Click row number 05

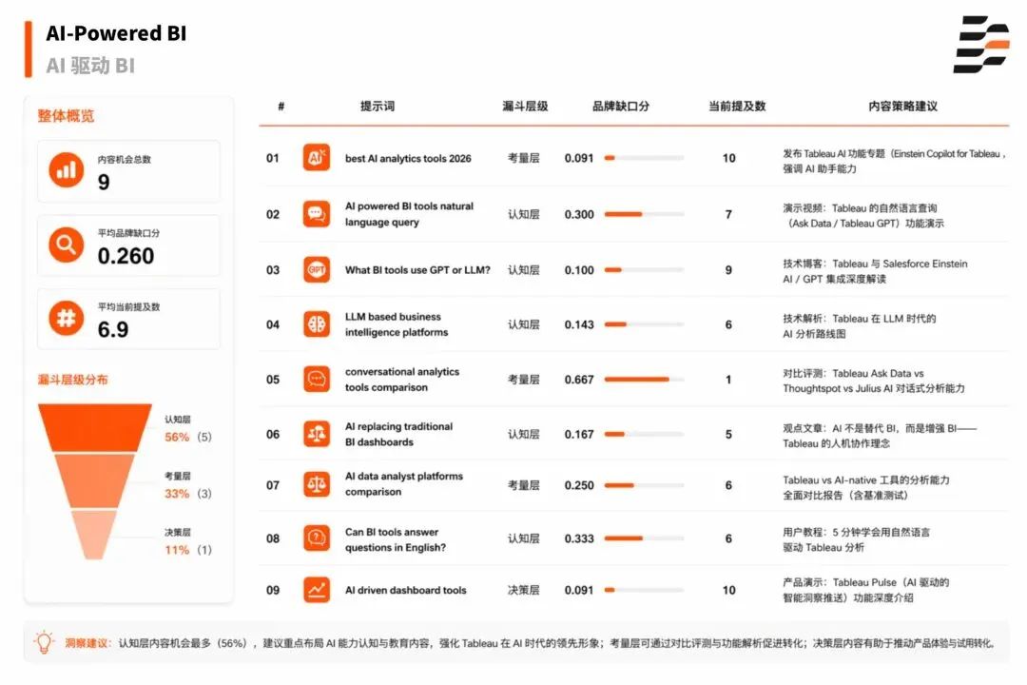pyautogui.click(x=273, y=380)
